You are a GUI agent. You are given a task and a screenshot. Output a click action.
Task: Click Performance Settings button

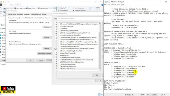tap(47, 27)
